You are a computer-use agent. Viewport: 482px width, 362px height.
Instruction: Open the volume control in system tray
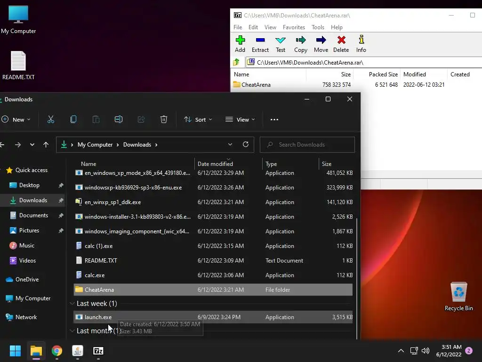[x=426, y=351]
